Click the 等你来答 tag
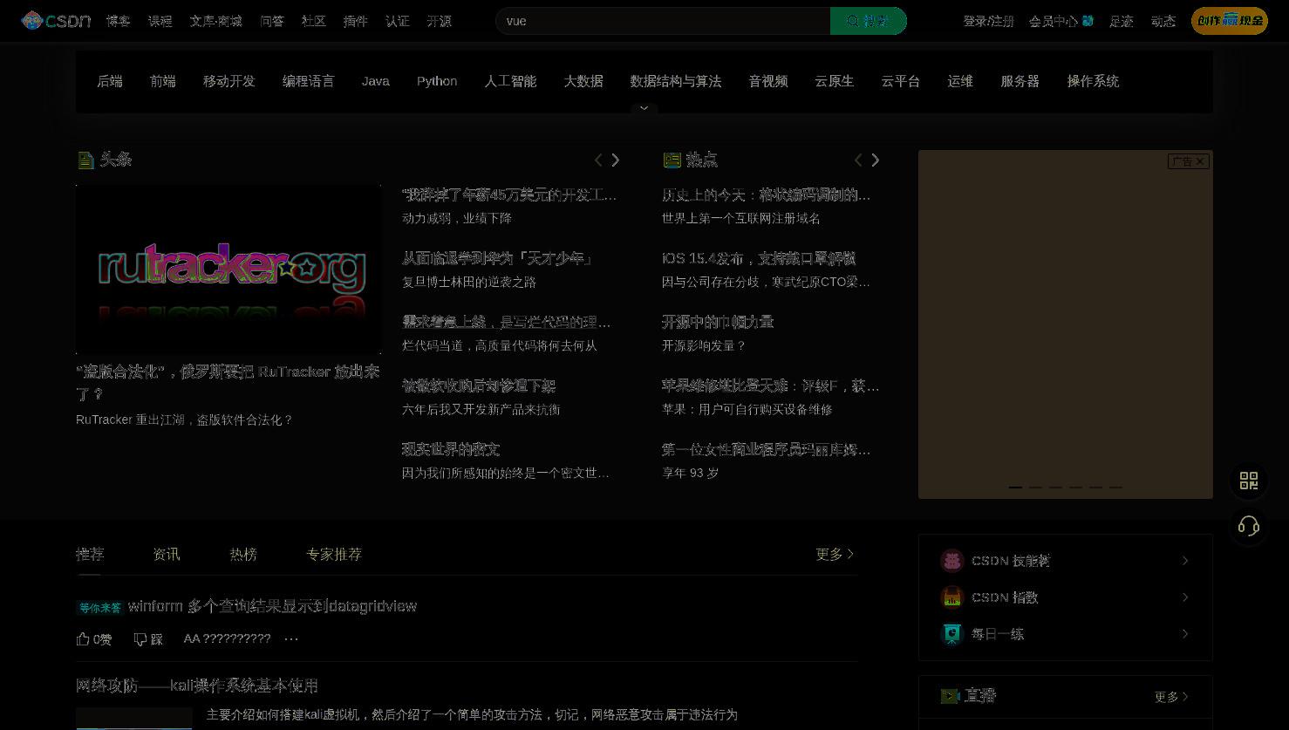 (x=100, y=608)
